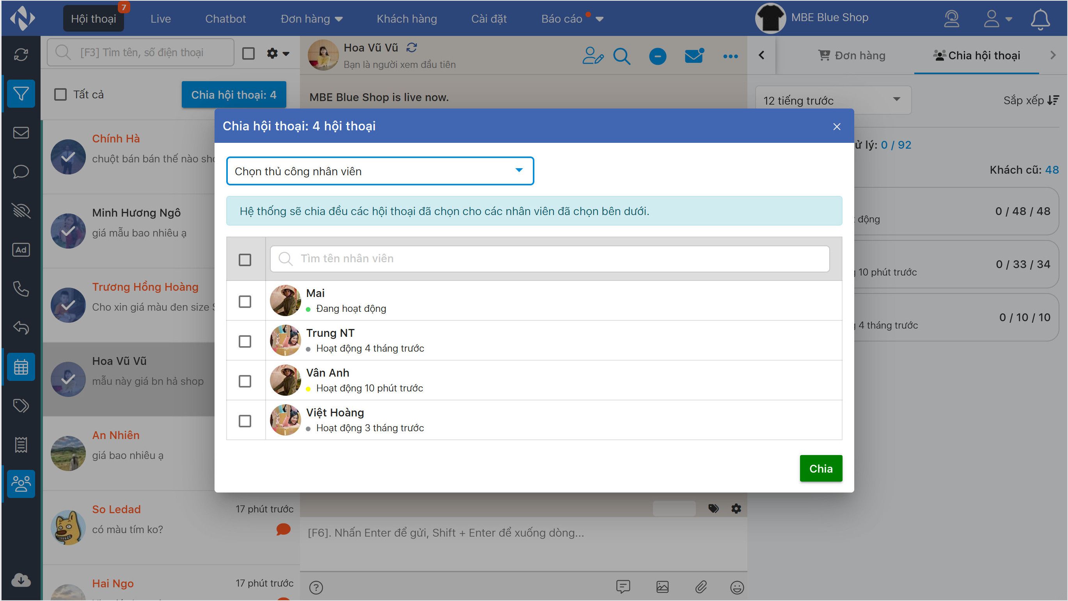Toggle checkbox beside the search box
The width and height of the screenshot is (1068, 601).
(x=248, y=53)
